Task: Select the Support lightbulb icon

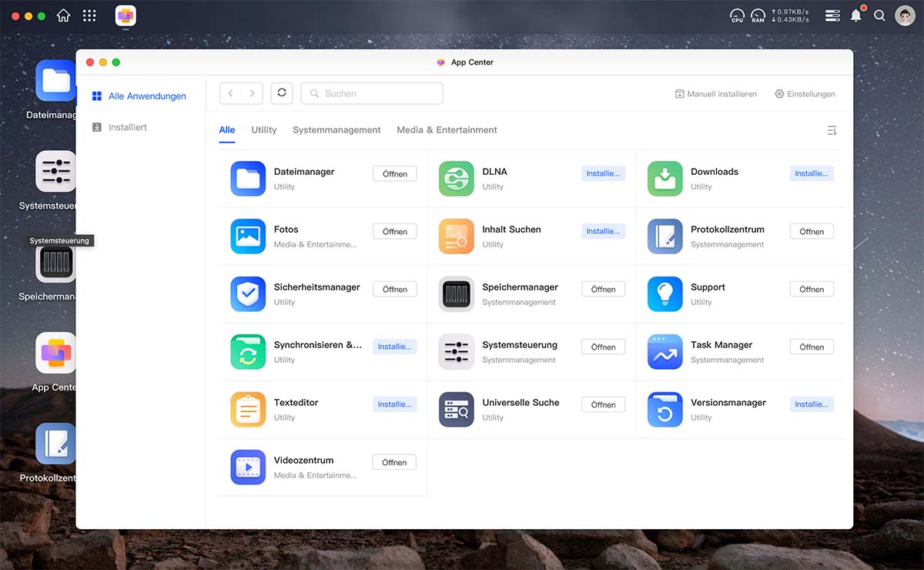Action: pos(665,294)
